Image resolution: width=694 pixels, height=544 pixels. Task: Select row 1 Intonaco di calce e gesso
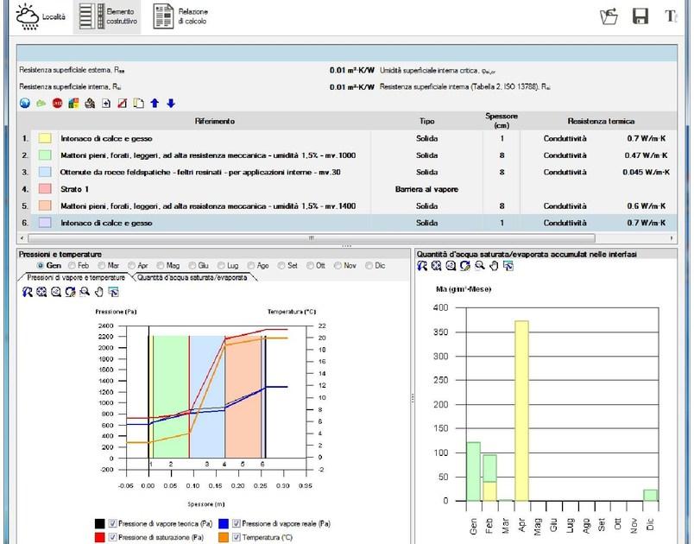pos(348,138)
